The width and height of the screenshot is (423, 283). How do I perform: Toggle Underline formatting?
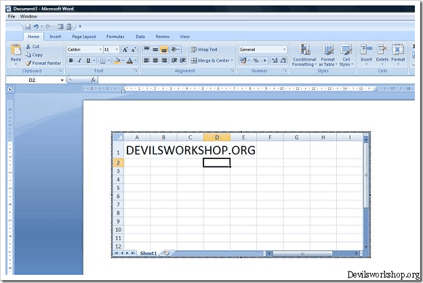(x=88, y=61)
